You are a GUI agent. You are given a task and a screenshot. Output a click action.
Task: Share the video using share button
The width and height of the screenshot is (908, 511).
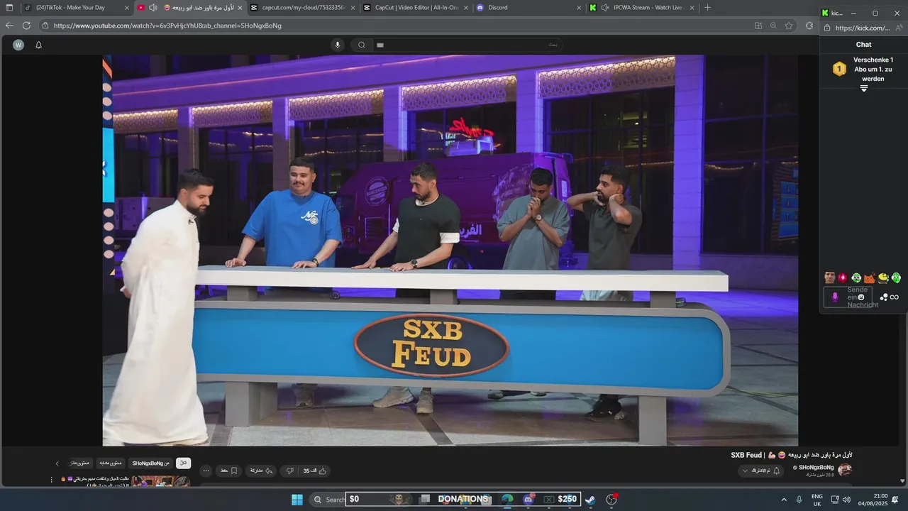260,471
